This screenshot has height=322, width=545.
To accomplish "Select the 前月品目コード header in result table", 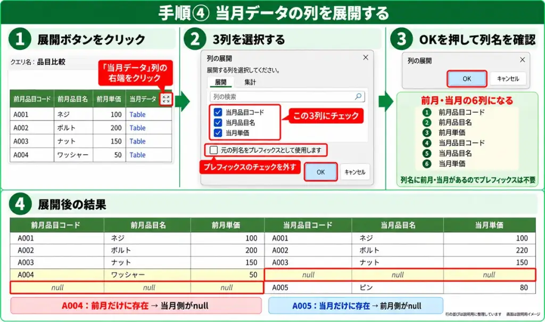I will 56,225.
